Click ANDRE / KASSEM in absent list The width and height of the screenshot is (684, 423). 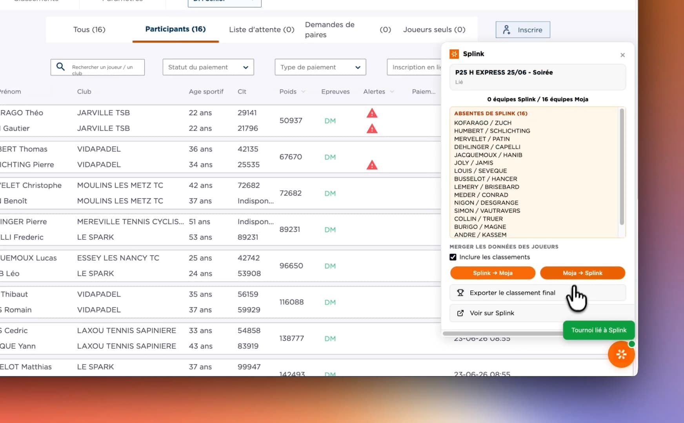(480, 235)
